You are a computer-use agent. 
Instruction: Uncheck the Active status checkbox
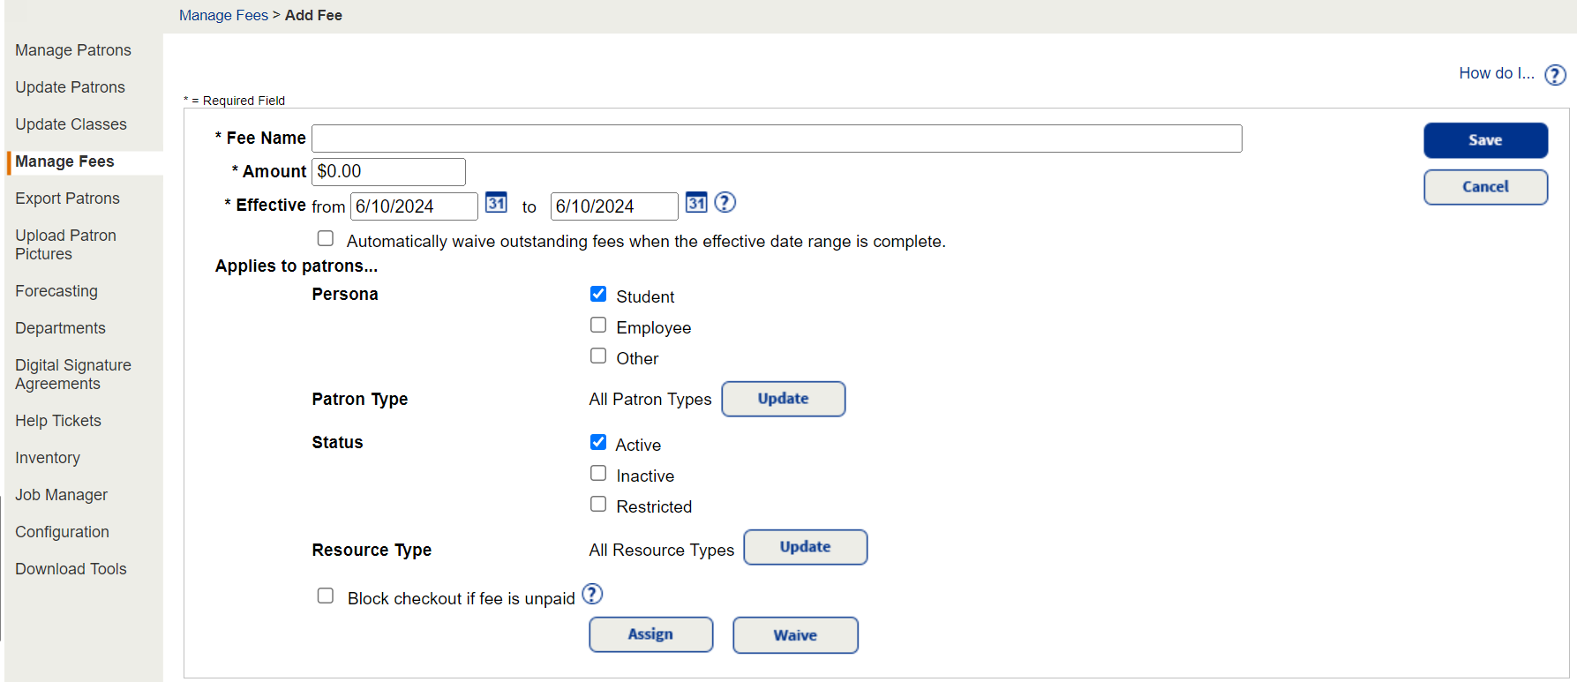tap(598, 442)
